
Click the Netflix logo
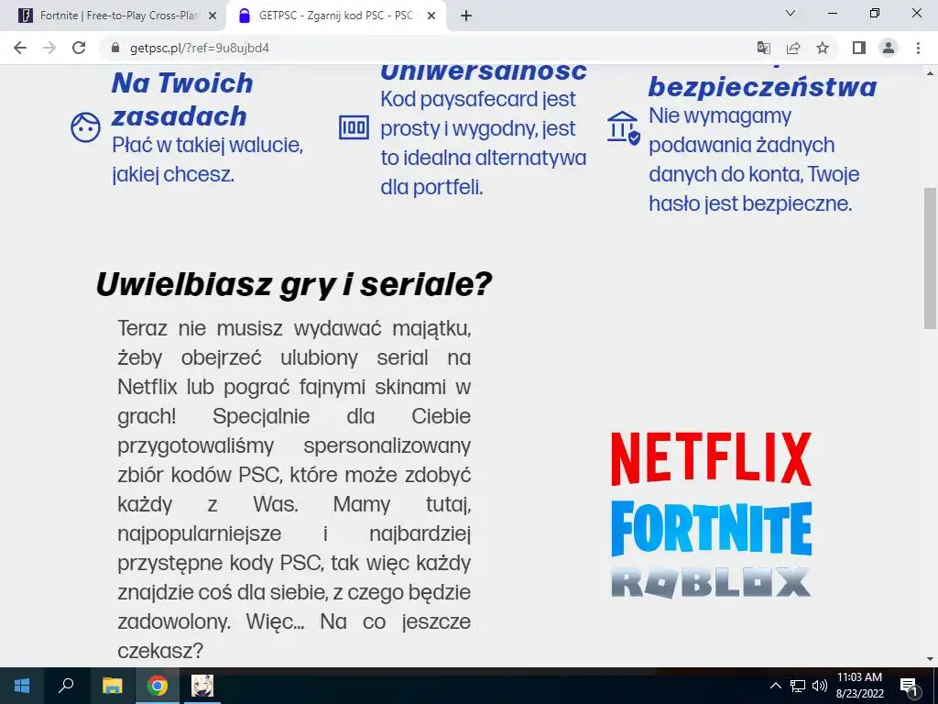tap(711, 459)
